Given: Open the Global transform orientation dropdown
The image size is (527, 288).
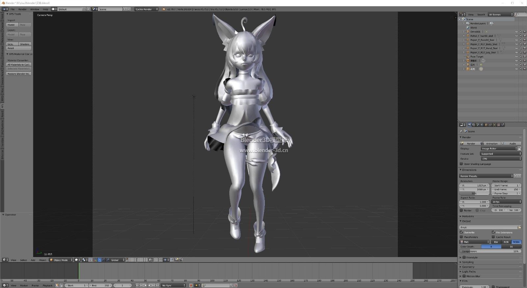Looking at the screenshot, I should [x=118, y=260].
